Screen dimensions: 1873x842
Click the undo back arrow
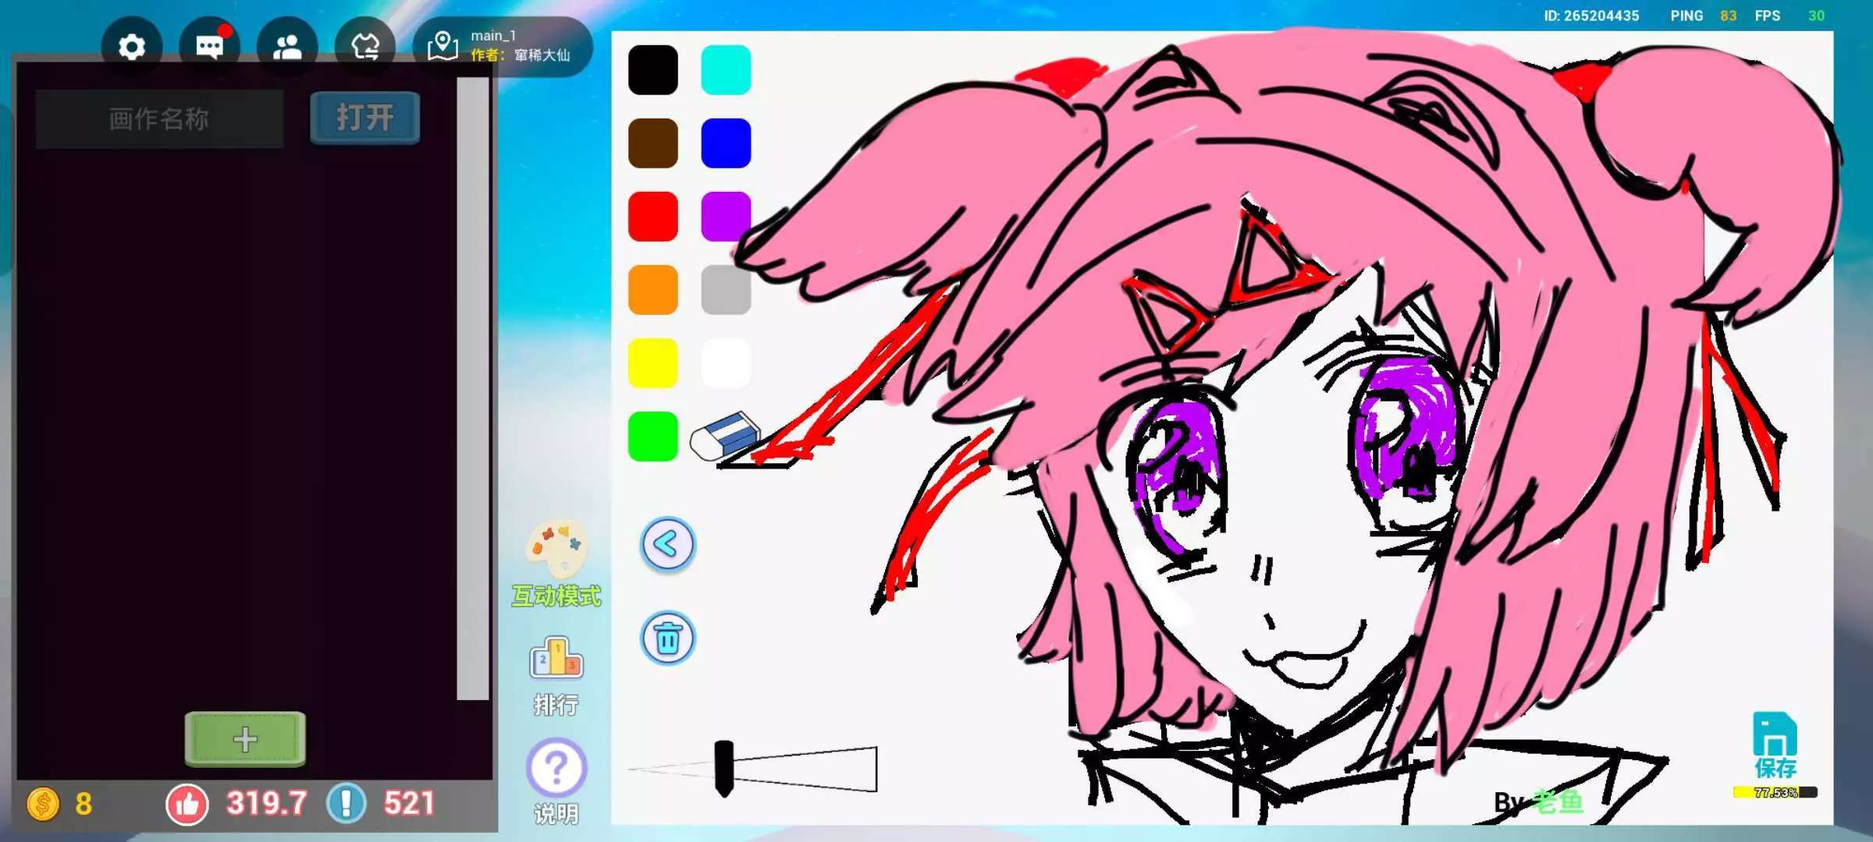pyautogui.click(x=667, y=544)
